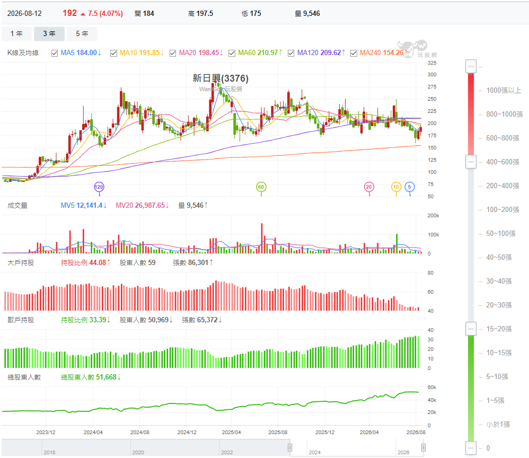The width and height of the screenshot is (529, 458).
Task: Toggle the MA10 moving average checkbox
Action: (x=113, y=54)
